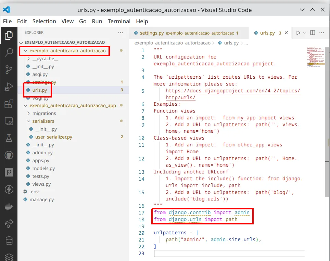Screen dimensions: 330x261
Task: Open the Testing flask view
Action: (x=9, y=138)
